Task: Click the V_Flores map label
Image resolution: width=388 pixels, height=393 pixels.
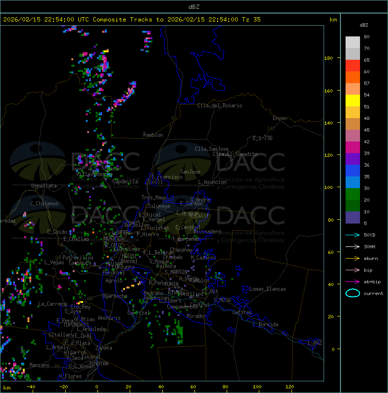Action: click(70, 376)
